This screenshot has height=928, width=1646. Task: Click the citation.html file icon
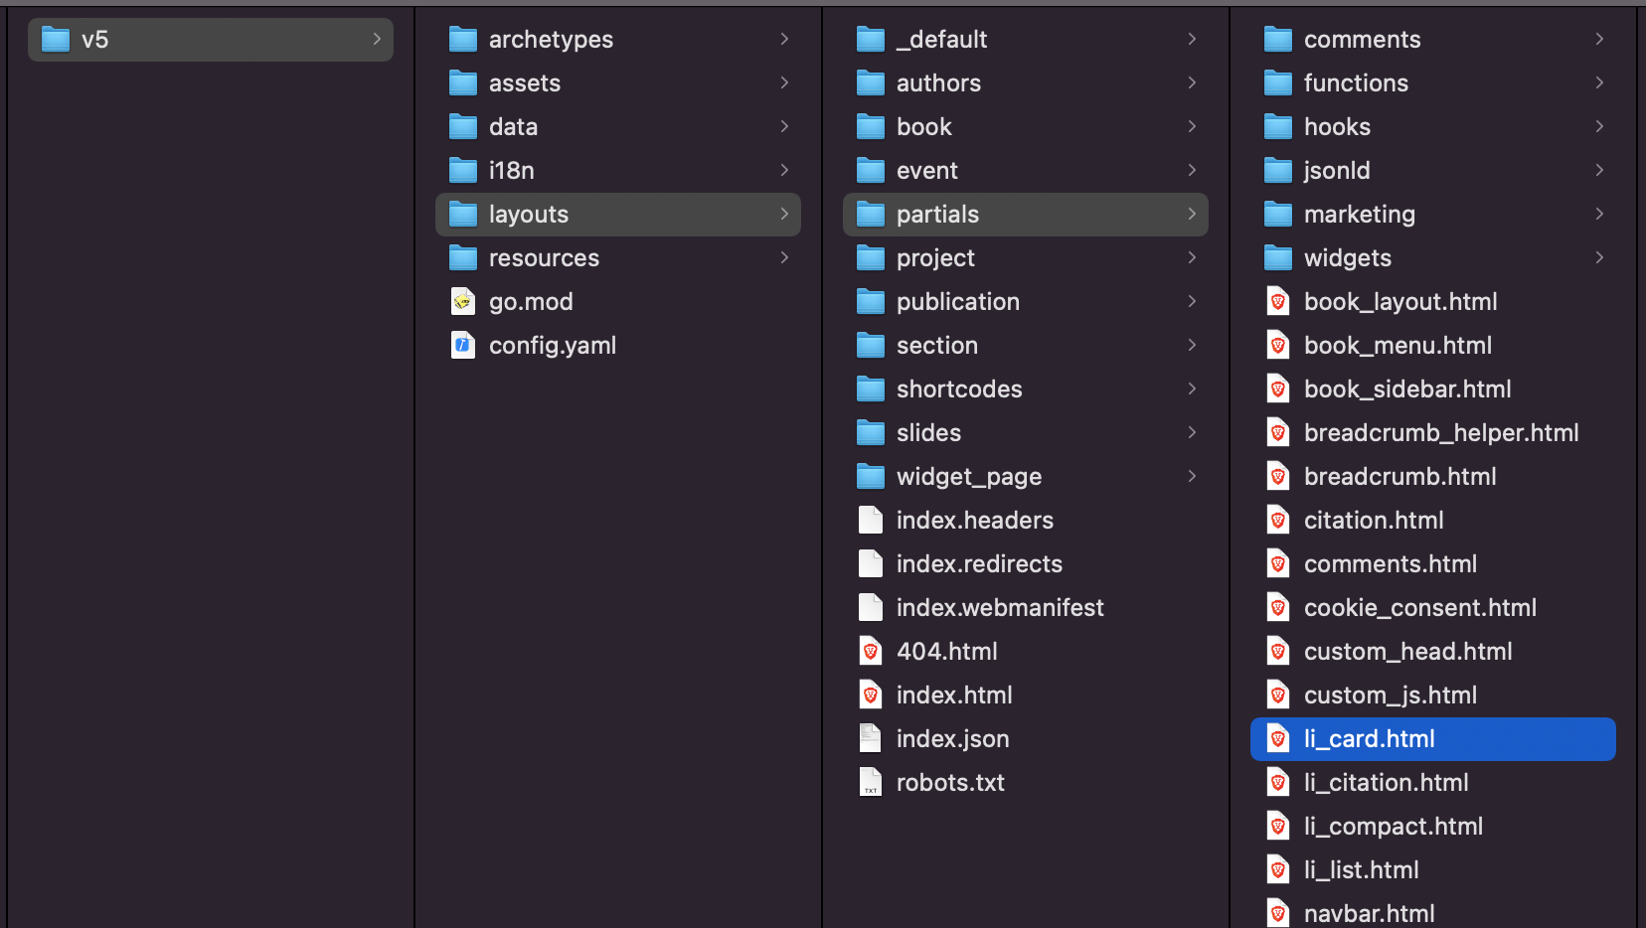(1278, 520)
